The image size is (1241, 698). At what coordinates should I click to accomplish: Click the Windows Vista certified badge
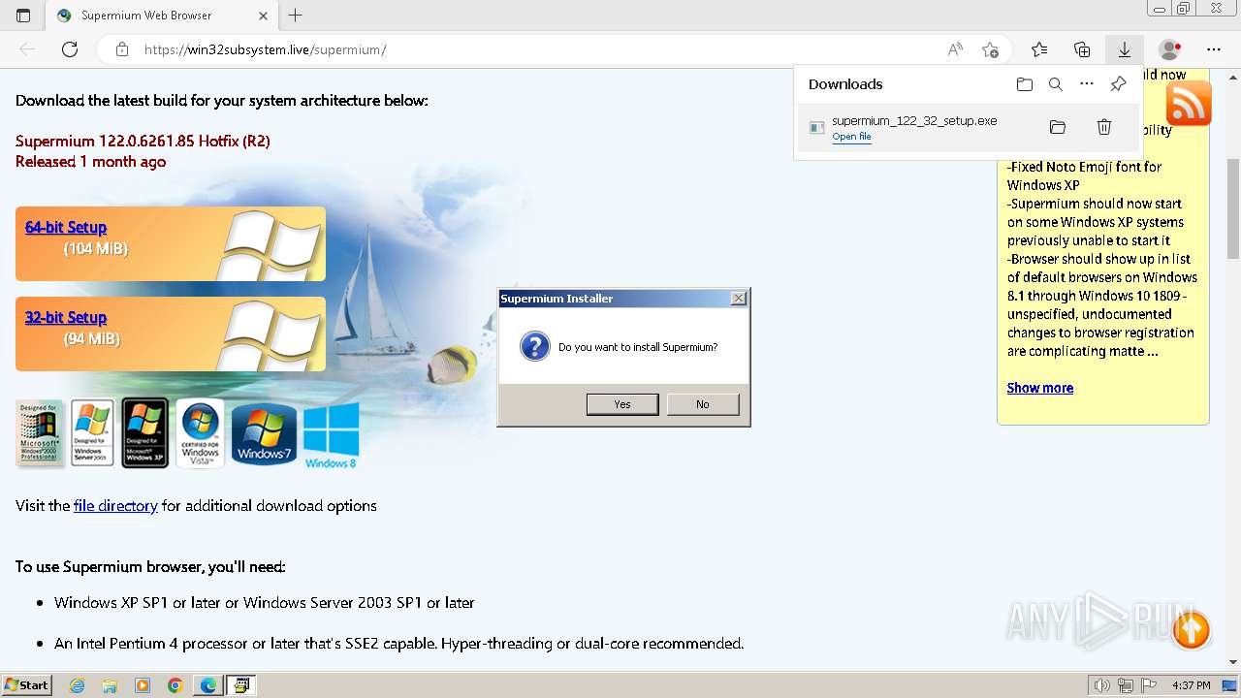pyautogui.click(x=200, y=433)
